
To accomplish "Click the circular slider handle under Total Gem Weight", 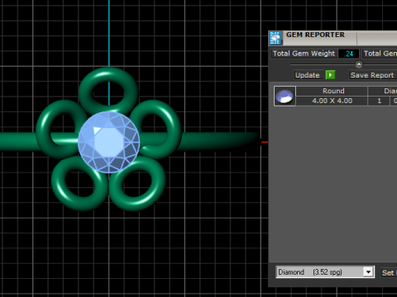I will (x=359, y=64).
